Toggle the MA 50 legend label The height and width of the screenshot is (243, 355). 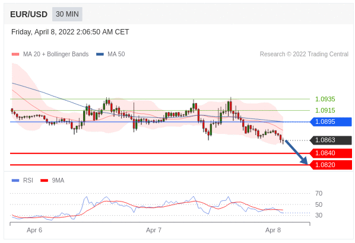coord(116,55)
